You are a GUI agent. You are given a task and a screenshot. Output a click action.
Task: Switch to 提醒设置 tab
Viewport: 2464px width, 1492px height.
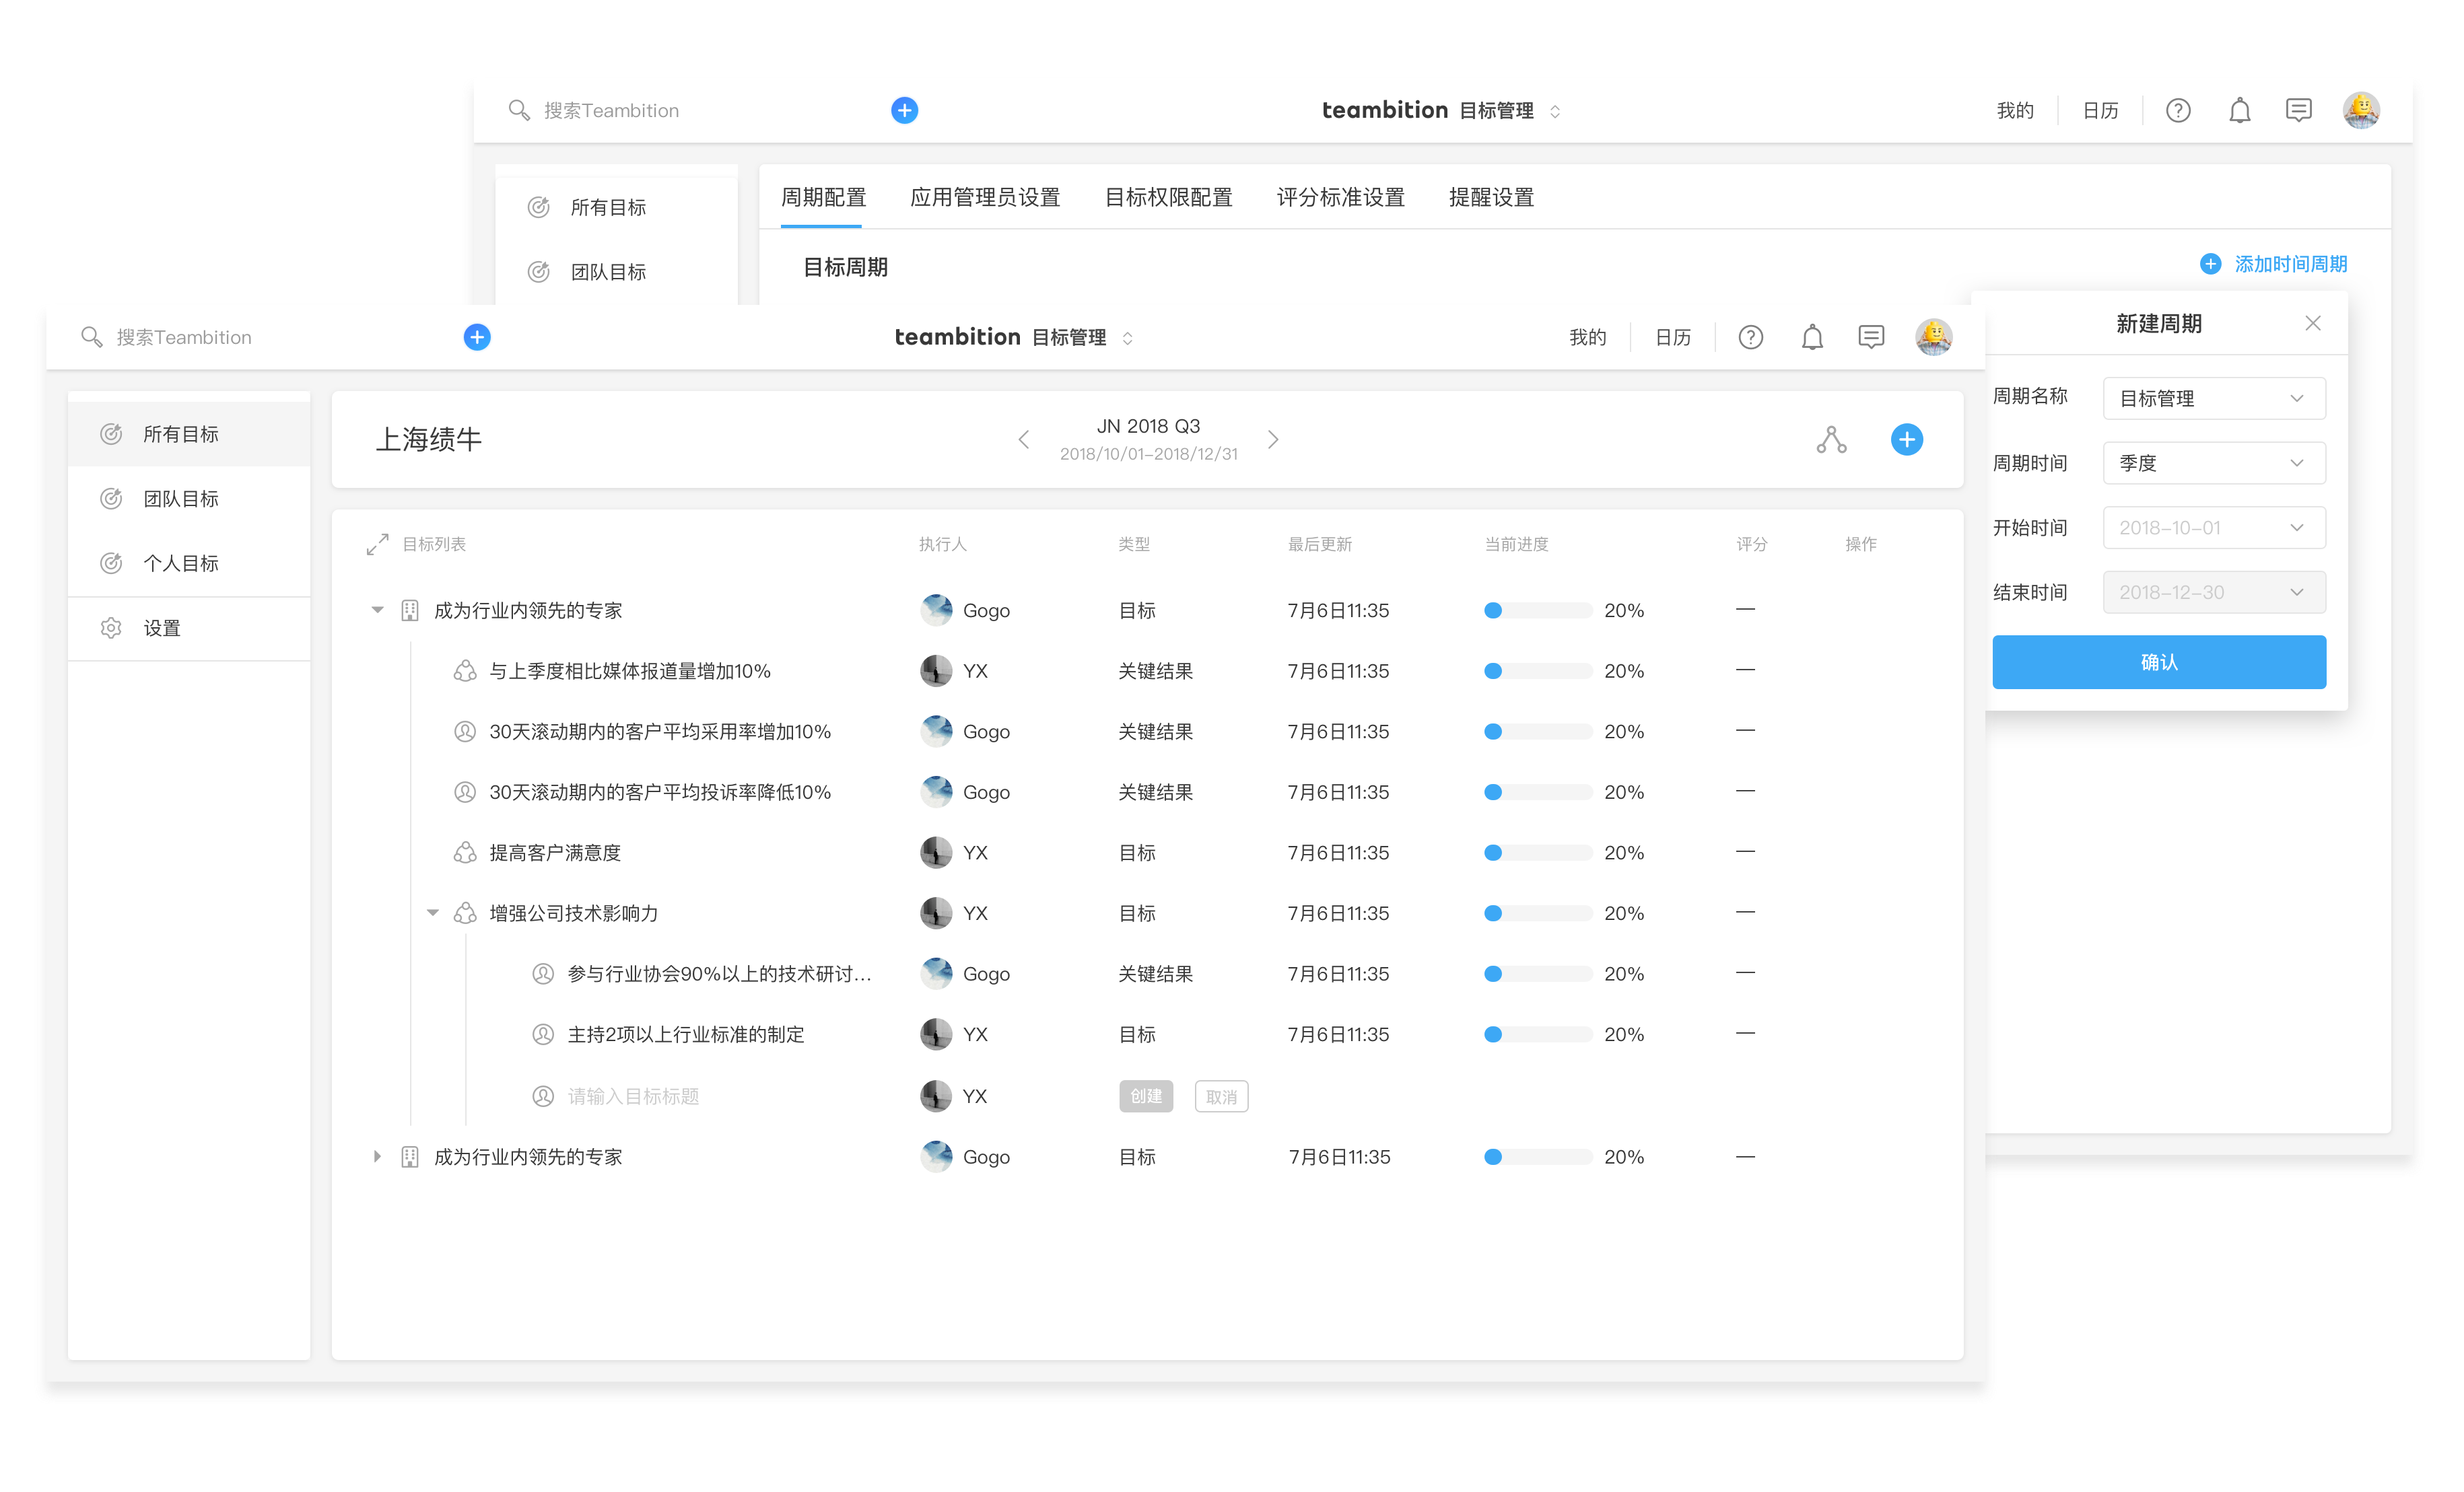(1491, 198)
